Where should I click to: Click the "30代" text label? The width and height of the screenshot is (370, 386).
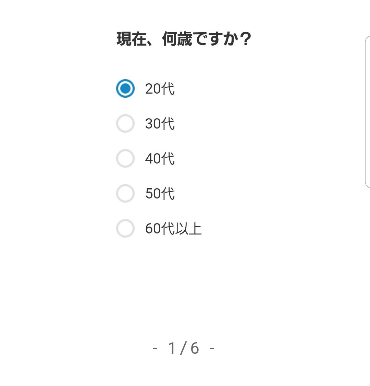pyautogui.click(x=160, y=123)
